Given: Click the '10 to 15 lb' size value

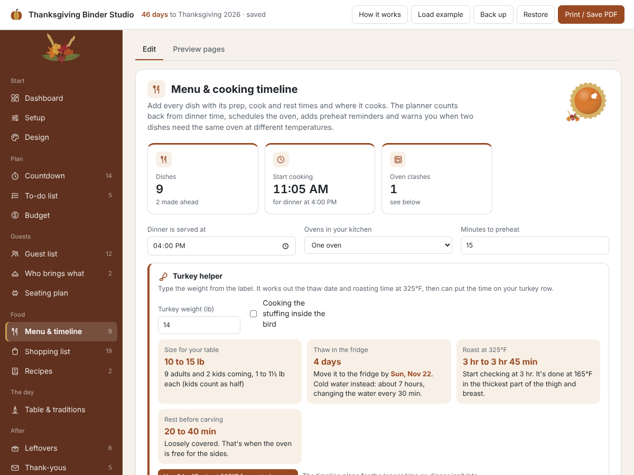Looking at the screenshot, I should pyautogui.click(x=184, y=362).
